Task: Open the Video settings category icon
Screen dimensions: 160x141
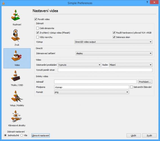Action: point(16,56)
